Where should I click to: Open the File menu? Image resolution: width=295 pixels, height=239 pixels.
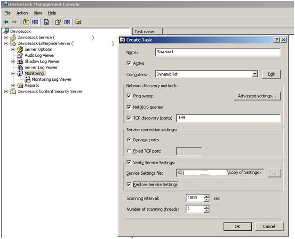(8, 13)
